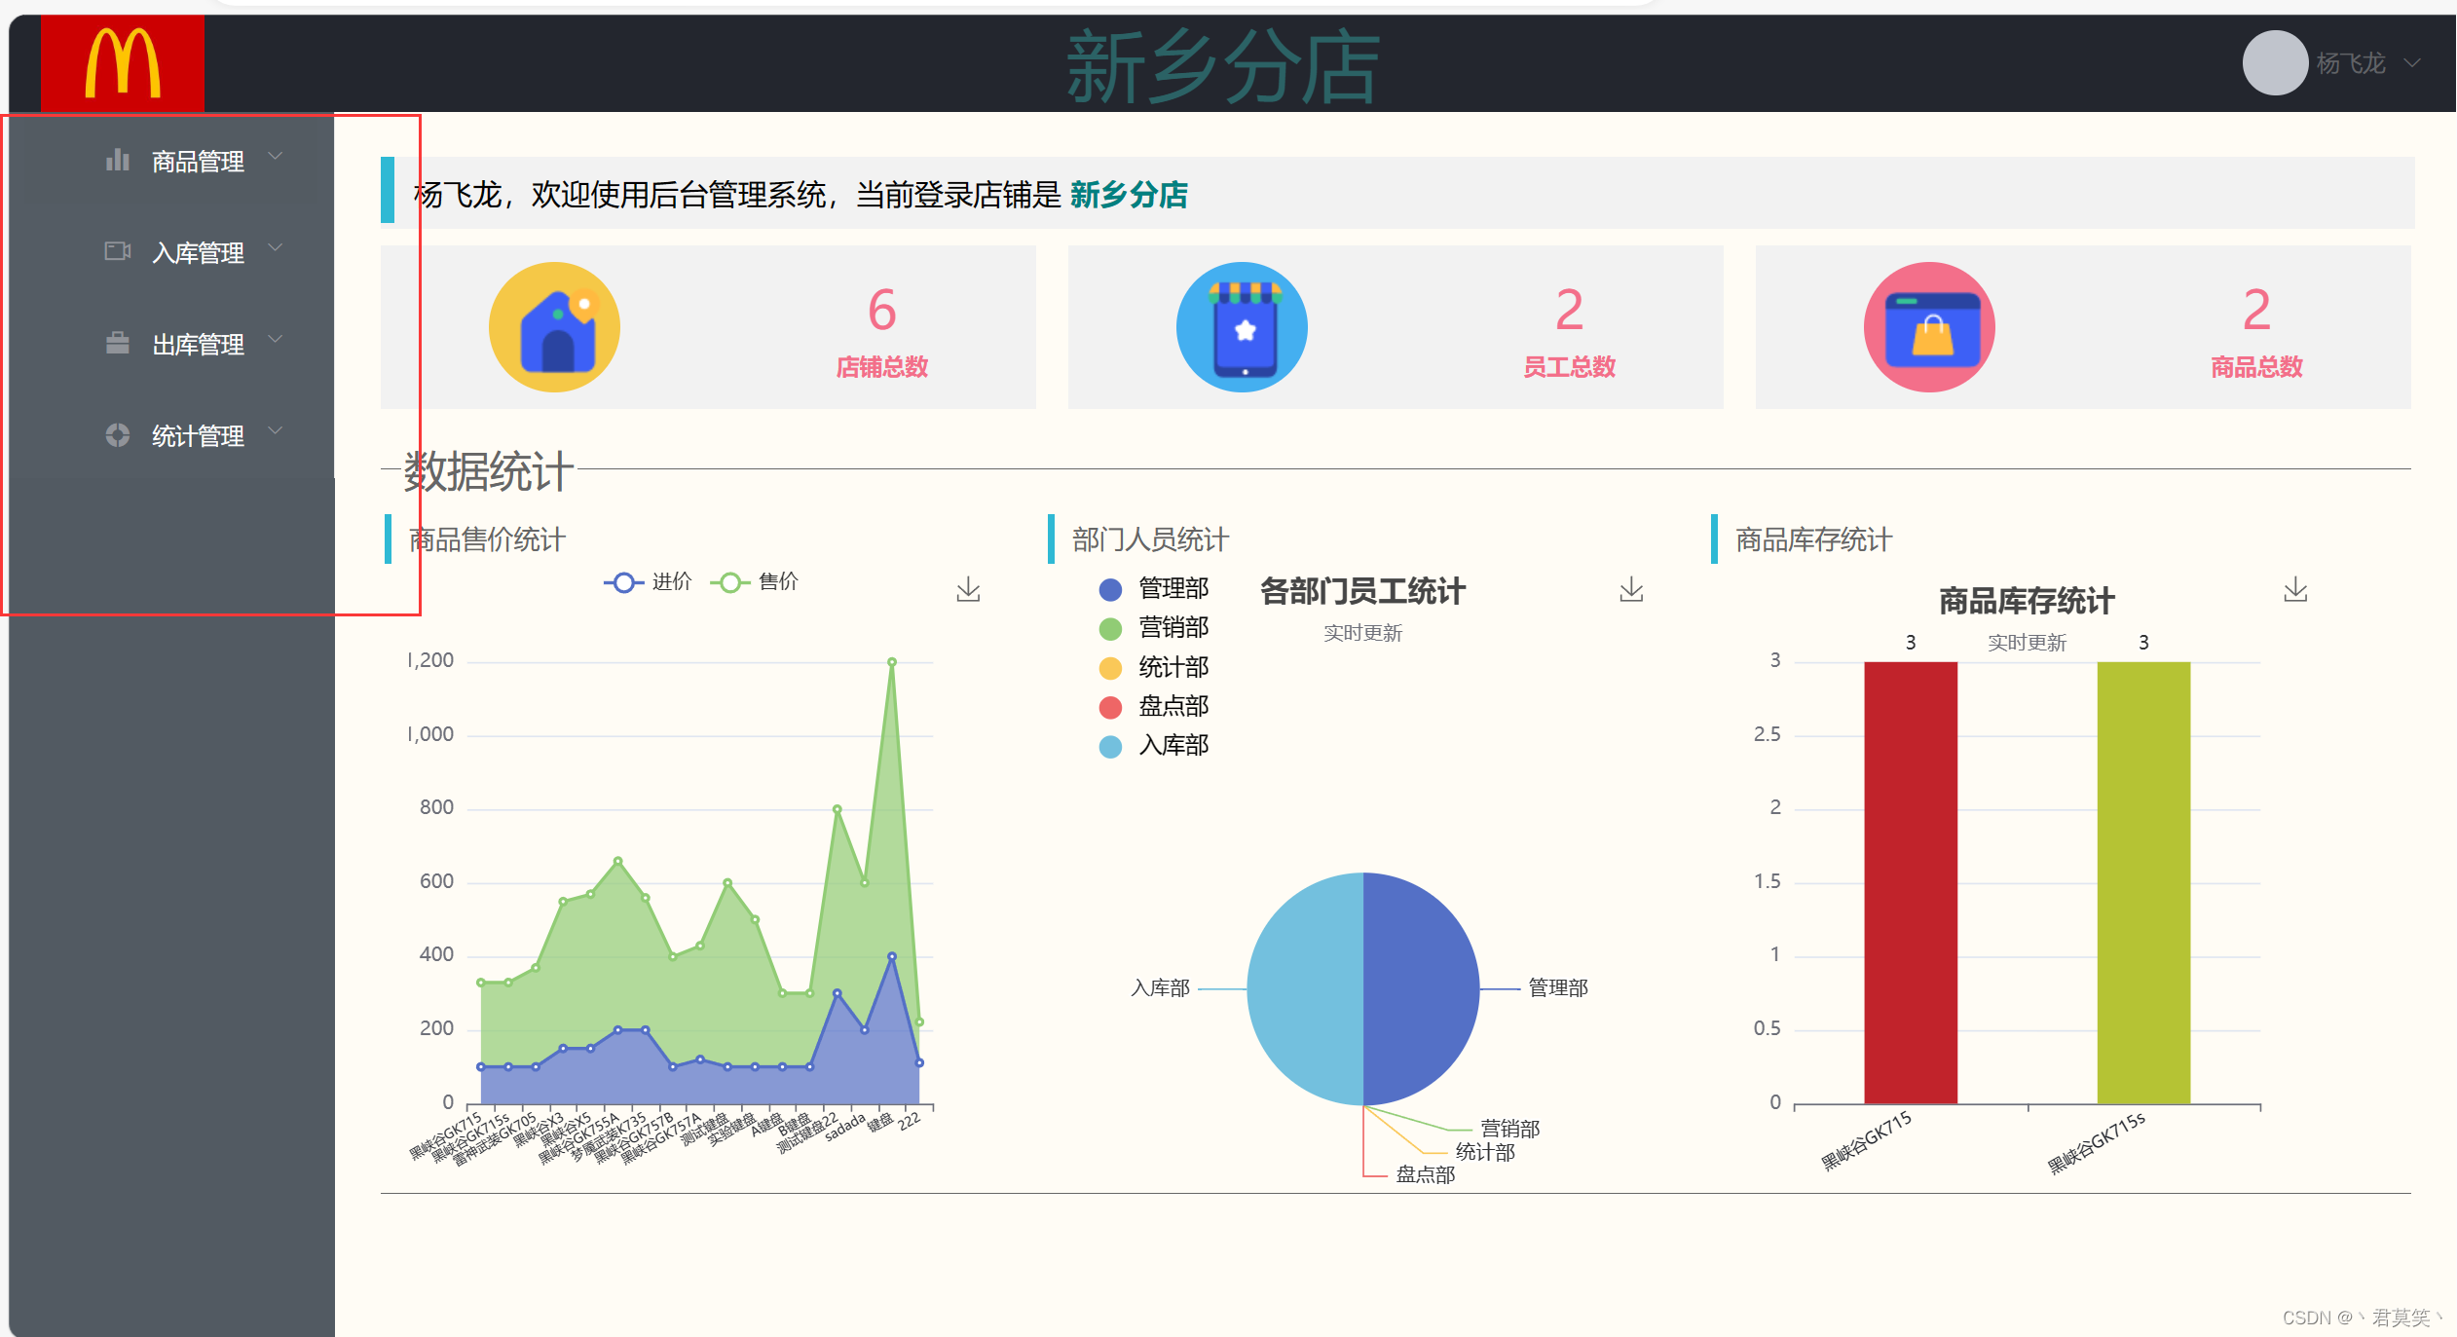Click the red 黑峡谷GK715 inventory bar
Image resolution: width=2457 pixels, height=1337 pixels.
(1910, 881)
